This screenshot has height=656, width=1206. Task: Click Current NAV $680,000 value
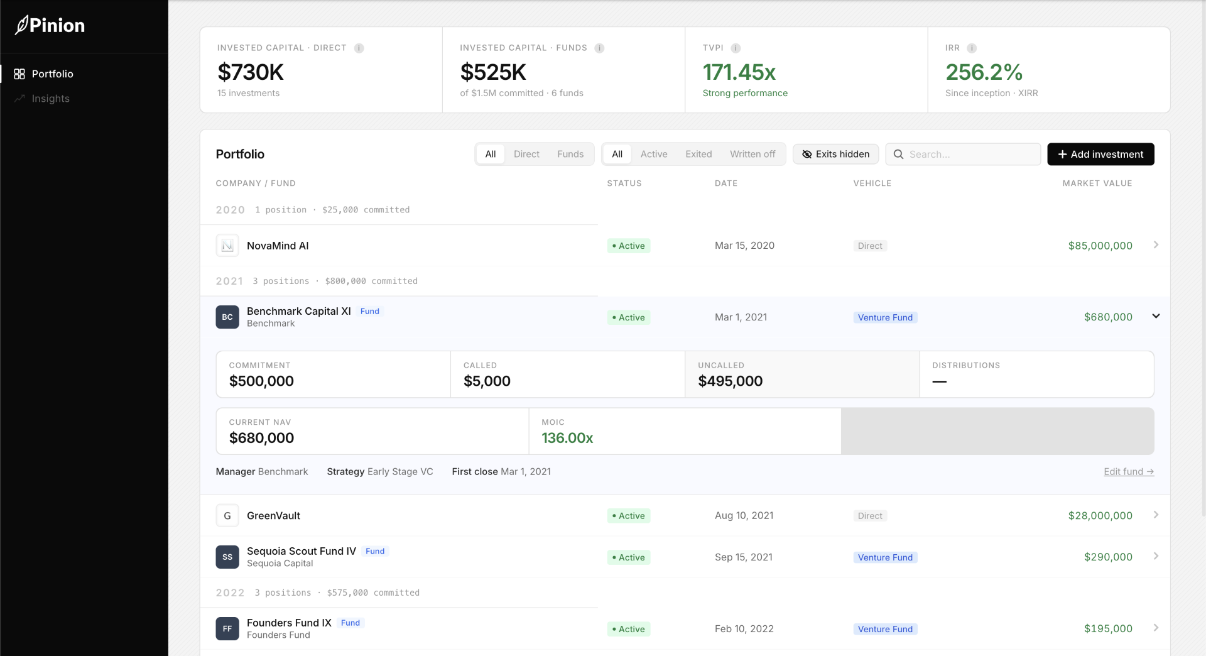[261, 439]
